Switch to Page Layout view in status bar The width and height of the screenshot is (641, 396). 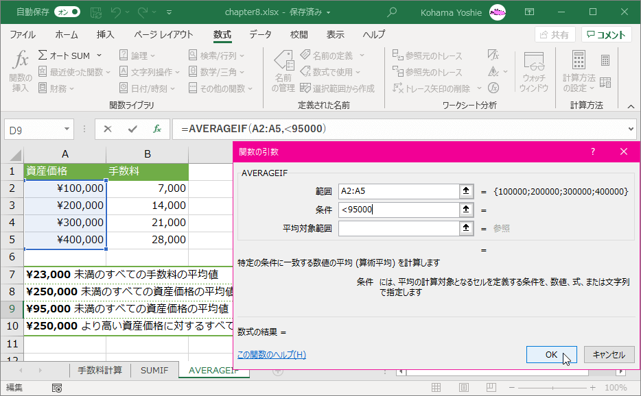click(463, 387)
